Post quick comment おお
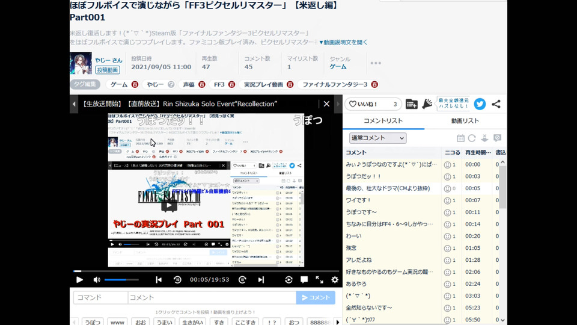This screenshot has height=325, width=577. [140, 321]
